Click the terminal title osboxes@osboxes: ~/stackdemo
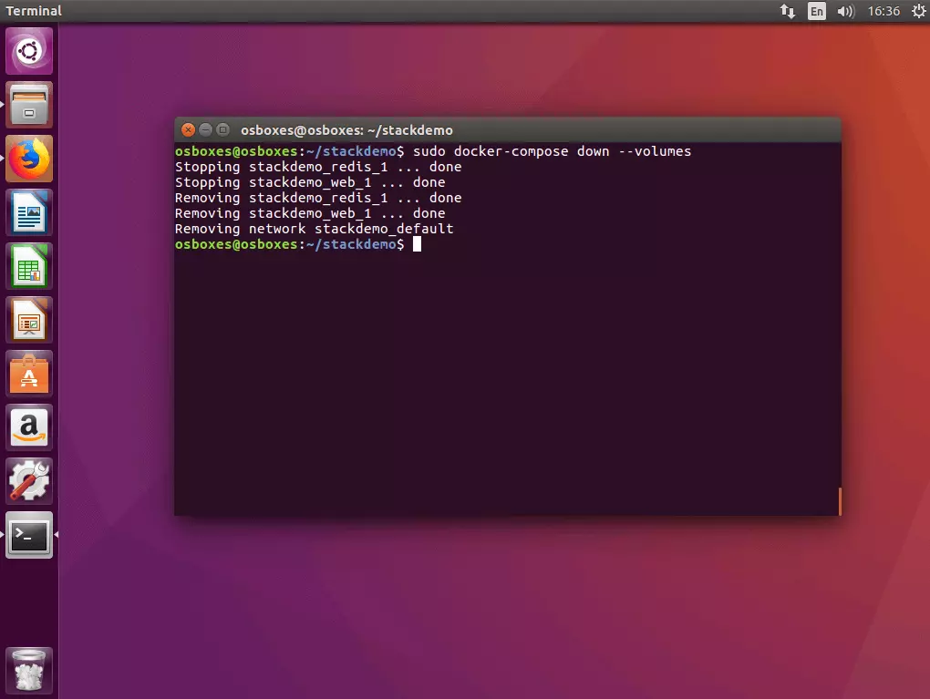 (x=346, y=130)
